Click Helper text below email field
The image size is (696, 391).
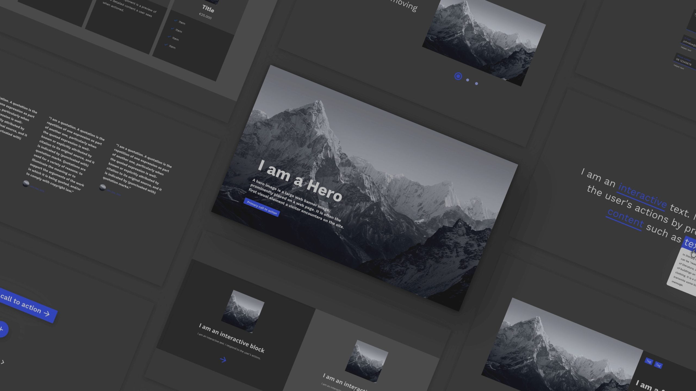point(686,49)
